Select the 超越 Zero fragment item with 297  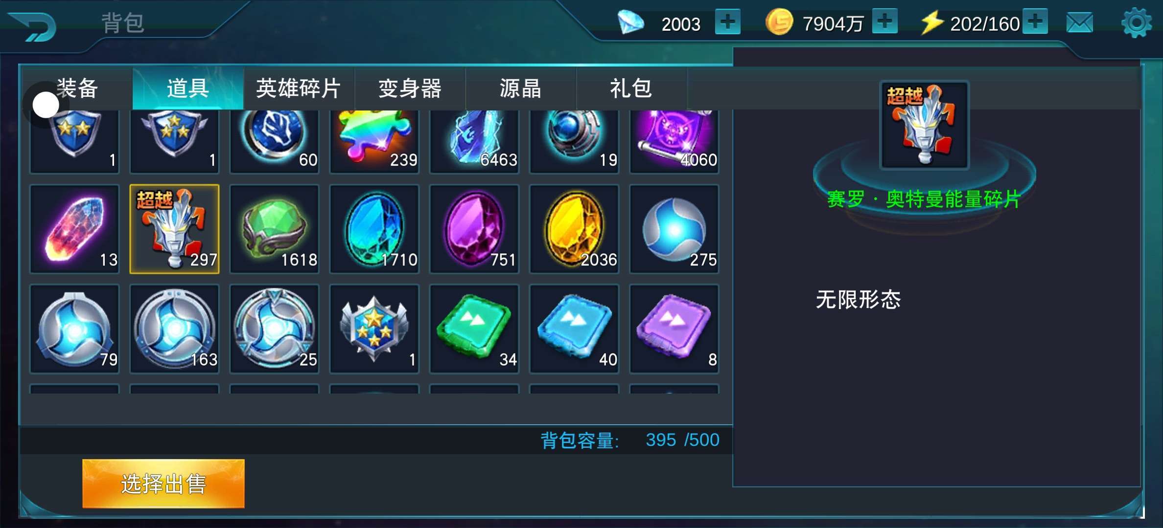click(175, 229)
